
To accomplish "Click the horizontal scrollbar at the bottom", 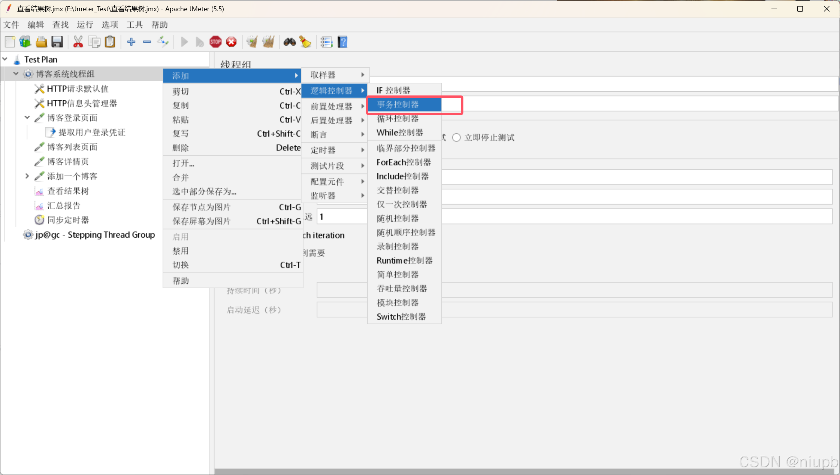I will 525,471.
